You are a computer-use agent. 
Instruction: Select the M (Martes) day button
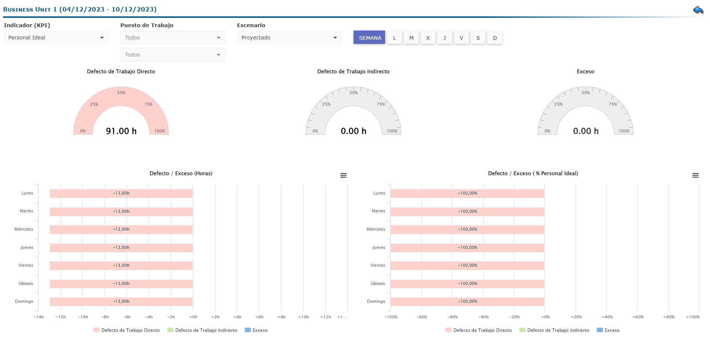(411, 38)
